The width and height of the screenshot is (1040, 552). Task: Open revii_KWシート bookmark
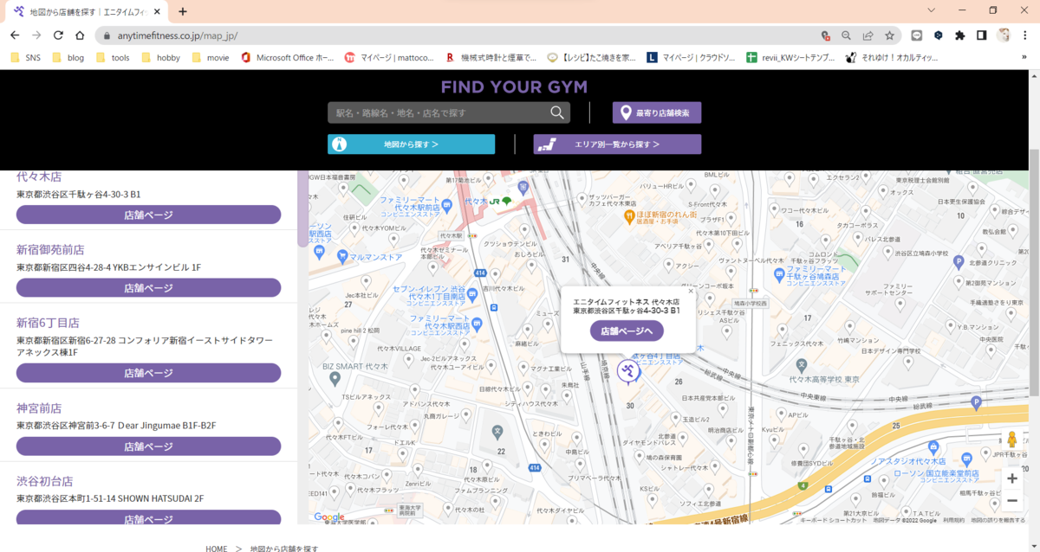pyautogui.click(x=790, y=58)
